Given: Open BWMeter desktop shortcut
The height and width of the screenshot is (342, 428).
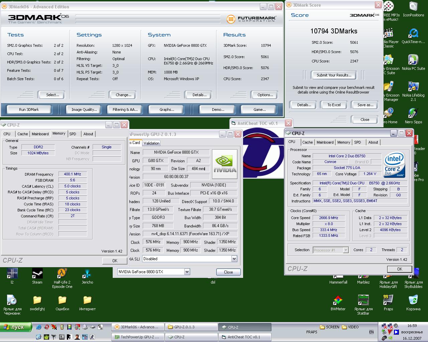Looking at the screenshot, I should coord(338,303).
